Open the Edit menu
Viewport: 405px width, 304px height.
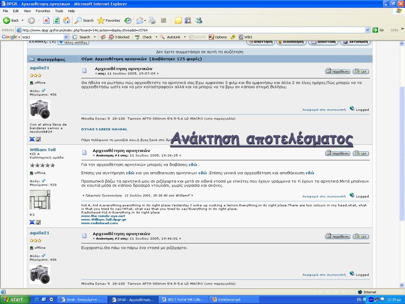(x=16, y=11)
